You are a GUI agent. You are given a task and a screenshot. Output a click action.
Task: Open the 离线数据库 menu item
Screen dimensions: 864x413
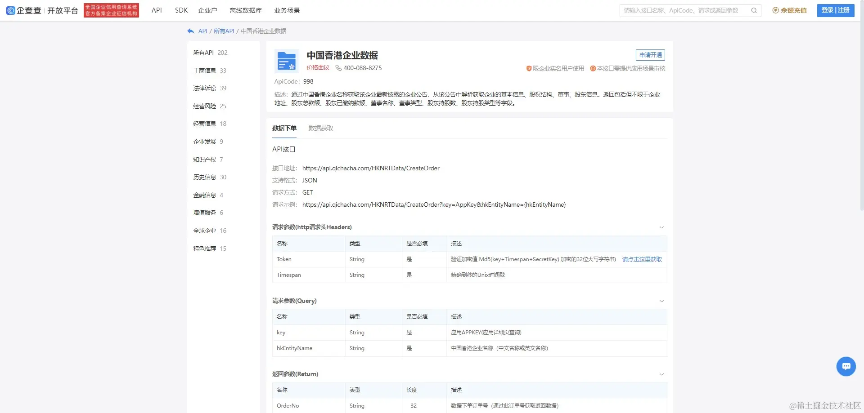point(246,10)
